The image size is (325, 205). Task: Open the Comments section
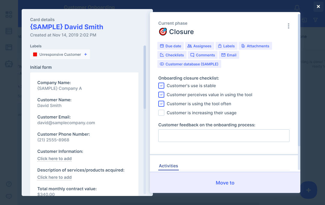[x=202, y=55]
